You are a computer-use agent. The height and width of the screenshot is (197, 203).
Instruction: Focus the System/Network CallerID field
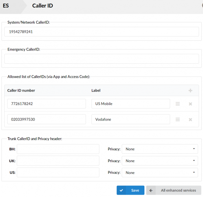click(x=102, y=32)
